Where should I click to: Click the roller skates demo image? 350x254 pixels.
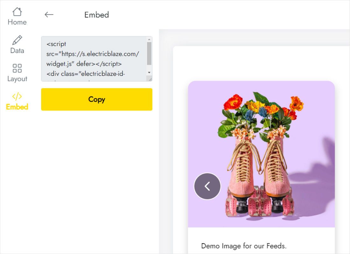261,154
